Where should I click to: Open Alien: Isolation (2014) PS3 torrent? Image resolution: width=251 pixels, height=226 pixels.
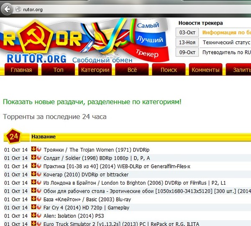pyautogui.click(x=74, y=216)
